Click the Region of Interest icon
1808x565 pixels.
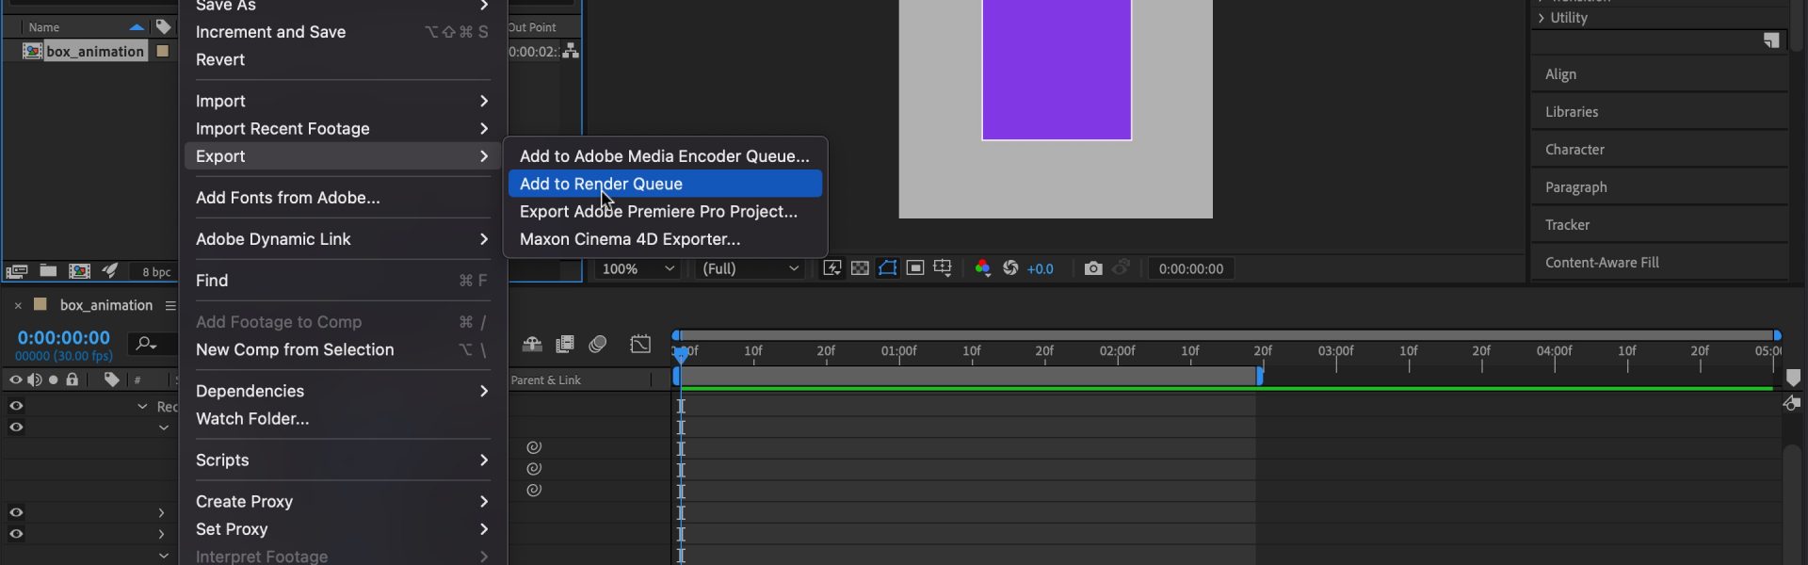click(x=914, y=268)
